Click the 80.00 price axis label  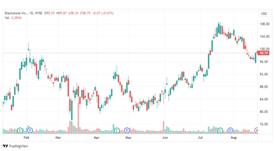[x=264, y=112]
